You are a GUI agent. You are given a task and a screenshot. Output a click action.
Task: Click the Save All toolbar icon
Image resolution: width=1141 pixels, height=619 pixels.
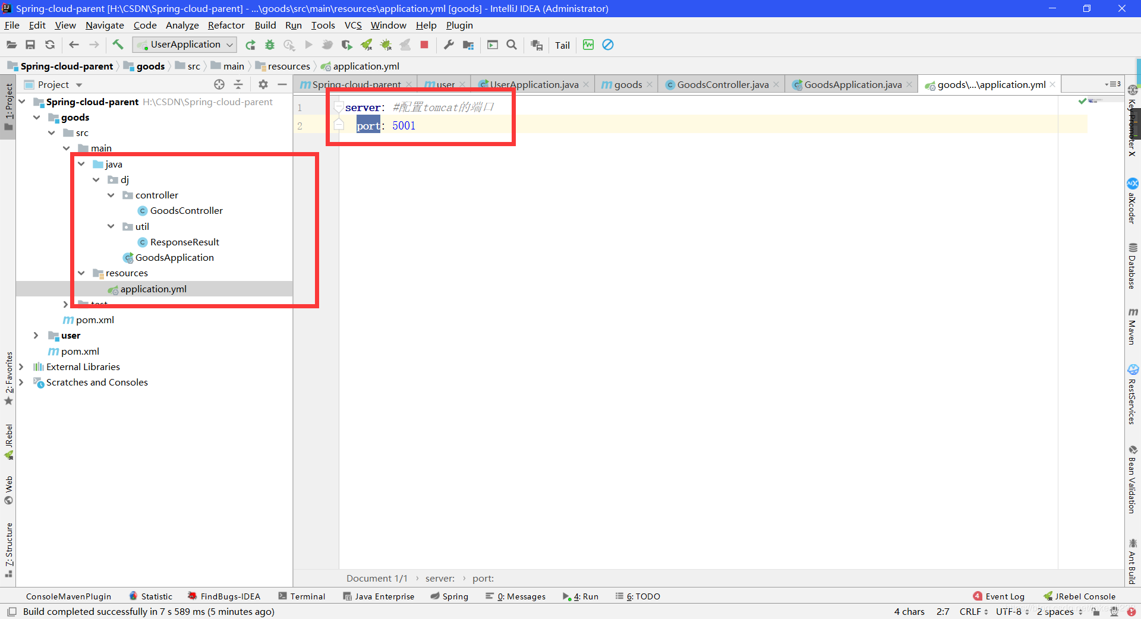(30, 45)
